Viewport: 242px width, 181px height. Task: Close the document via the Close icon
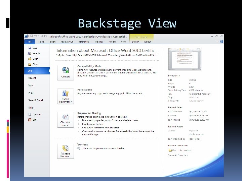(x=30, y=64)
